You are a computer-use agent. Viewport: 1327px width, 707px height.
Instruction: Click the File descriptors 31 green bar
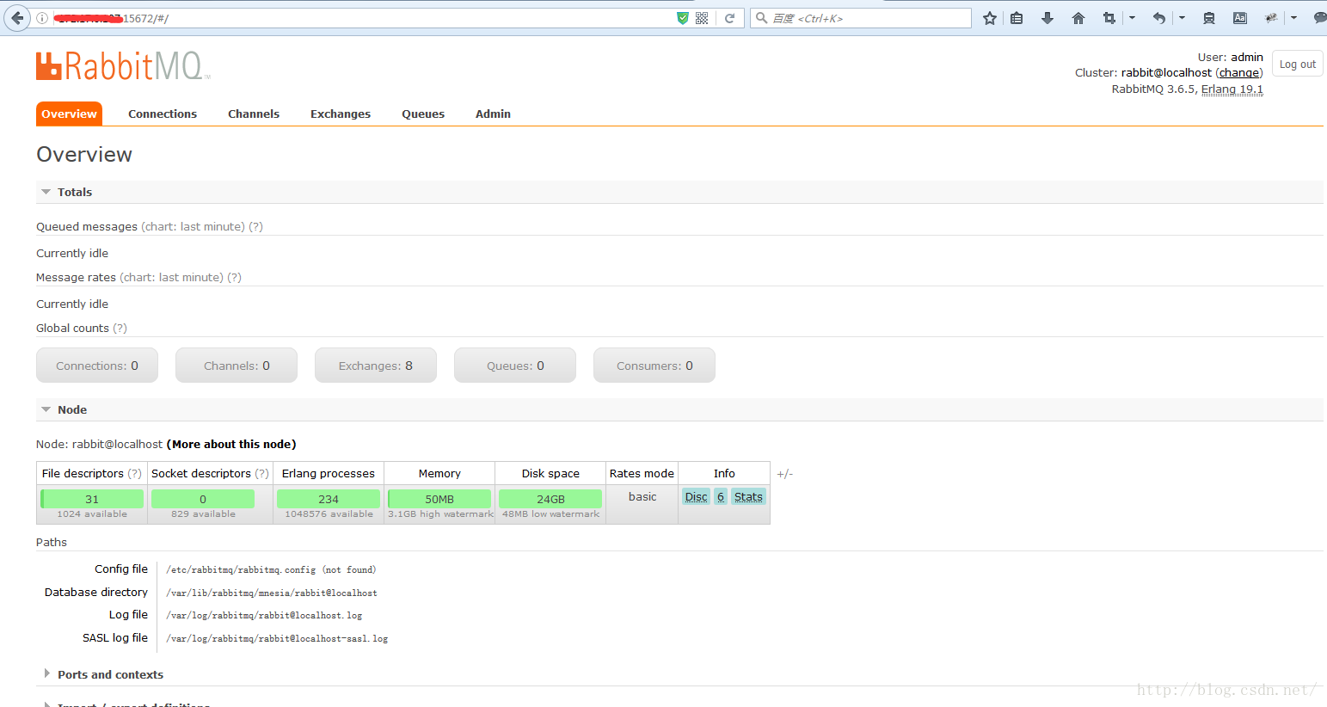coord(92,499)
